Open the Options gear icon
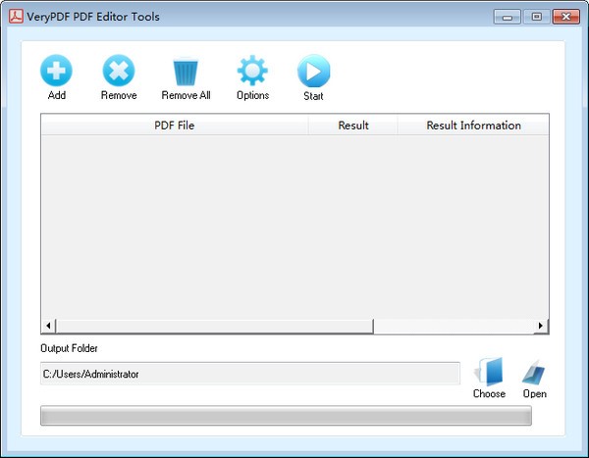Viewport: 589px width, 458px height. 252,72
